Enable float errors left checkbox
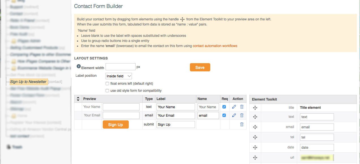The width and height of the screenshot is (360, 164). click(x=107, y=84)
